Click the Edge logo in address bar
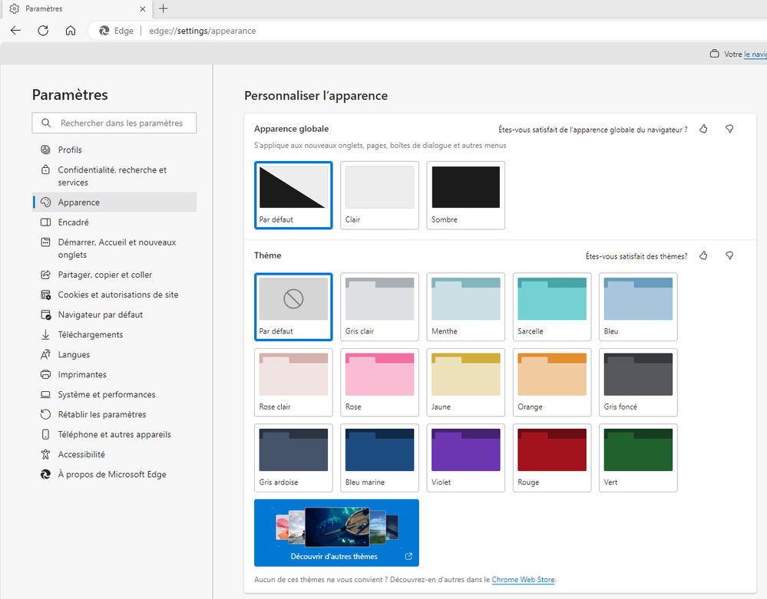 [104, 31]
